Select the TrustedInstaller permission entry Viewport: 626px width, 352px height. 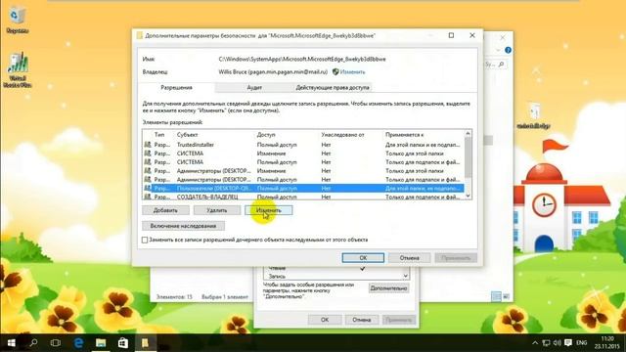coord(303,145)
